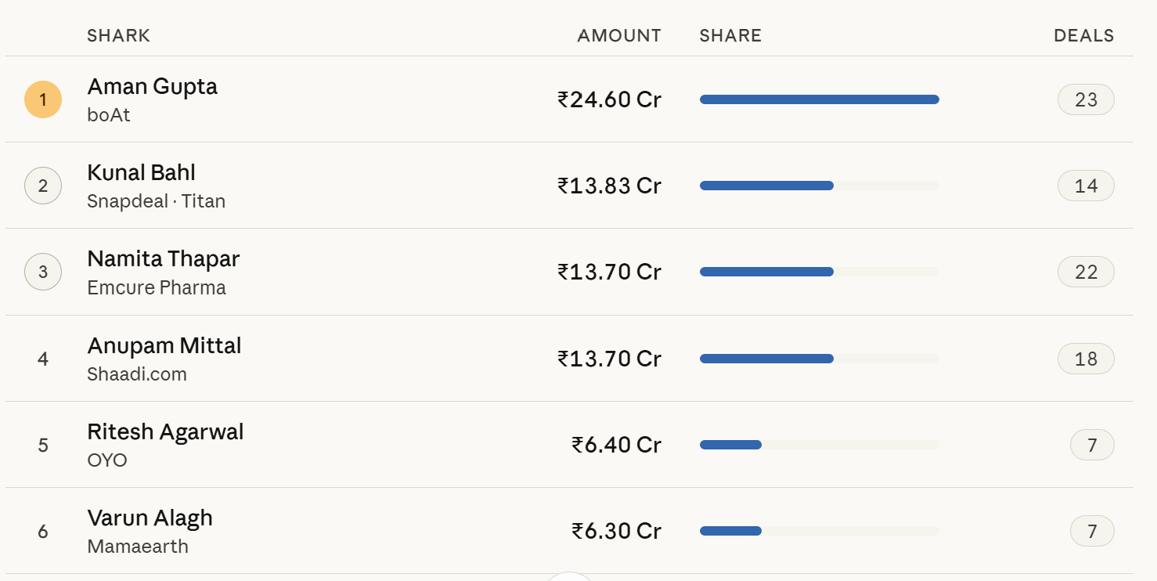Click the rank 6 number for Varun Alagh
Image resolution: width=1157 pixels, height=581 pixels.
(x=43, y=531)
